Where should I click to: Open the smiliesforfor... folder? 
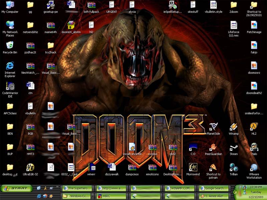(254, 109)
